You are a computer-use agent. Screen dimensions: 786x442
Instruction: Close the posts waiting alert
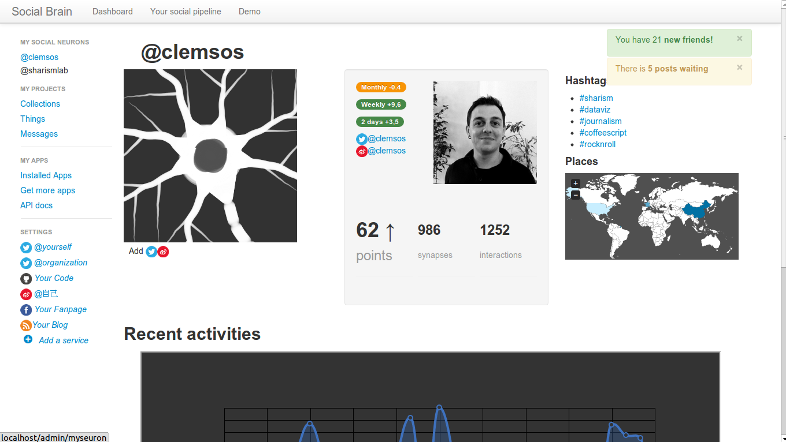pos(739,68)
